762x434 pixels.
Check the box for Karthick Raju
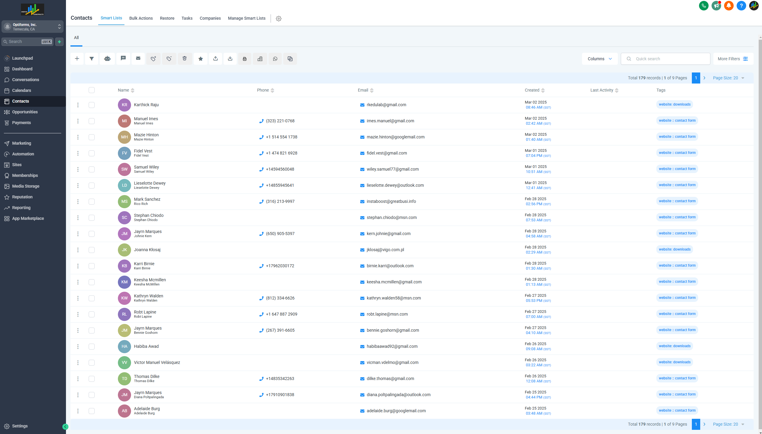[x=92, y=105]
